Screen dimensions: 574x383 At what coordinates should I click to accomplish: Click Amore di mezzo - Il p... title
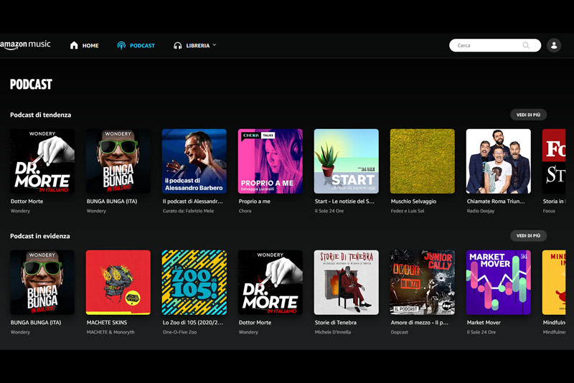tap(420, 322)
